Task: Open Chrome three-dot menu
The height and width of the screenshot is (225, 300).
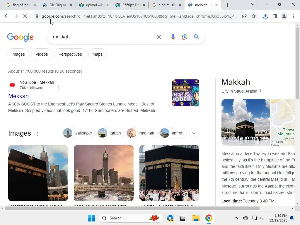Action: tap(294, 16)
